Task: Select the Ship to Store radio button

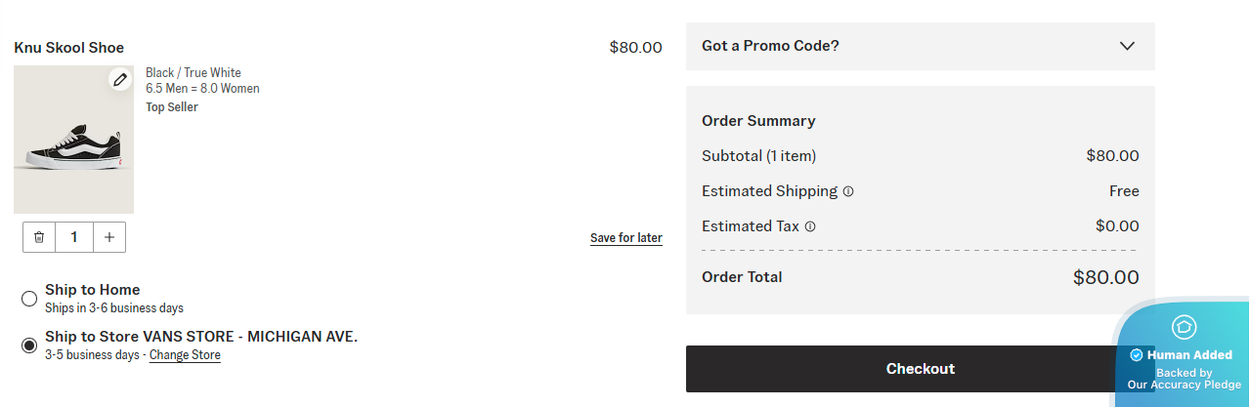Action: 29,345
